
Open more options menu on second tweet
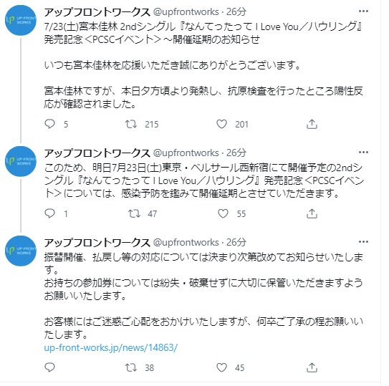click(363, 152)
